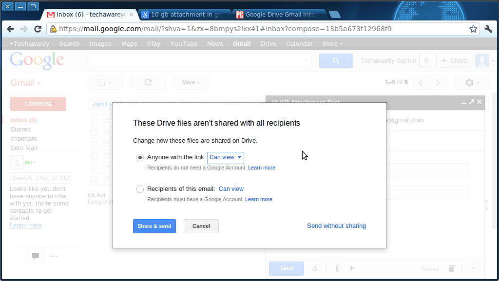
Task: Click the chat bubble icon
Action: point(35,256)
